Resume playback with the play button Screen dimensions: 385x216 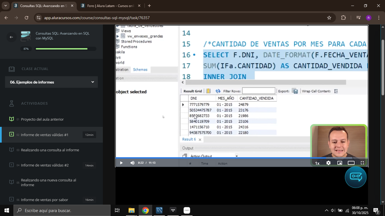coord(121,163)
